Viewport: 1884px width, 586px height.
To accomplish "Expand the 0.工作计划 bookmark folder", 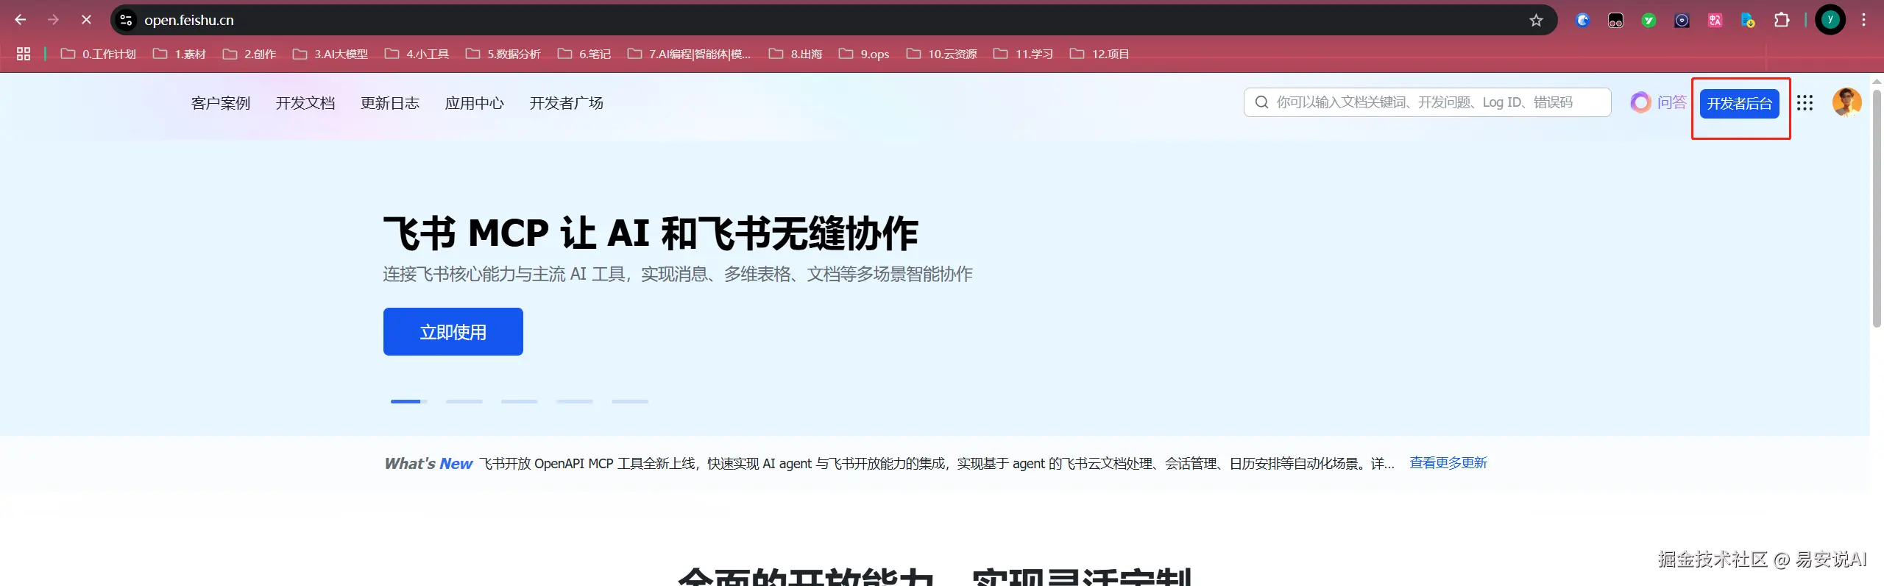I will tap(98, 54).
